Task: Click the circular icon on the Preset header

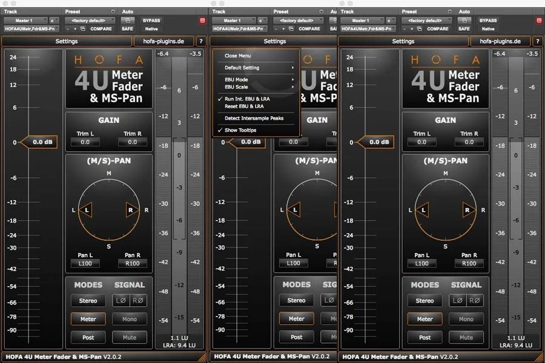Action: 114,11
